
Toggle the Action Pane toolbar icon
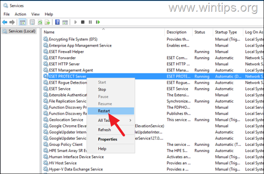(x=65, y=22)
